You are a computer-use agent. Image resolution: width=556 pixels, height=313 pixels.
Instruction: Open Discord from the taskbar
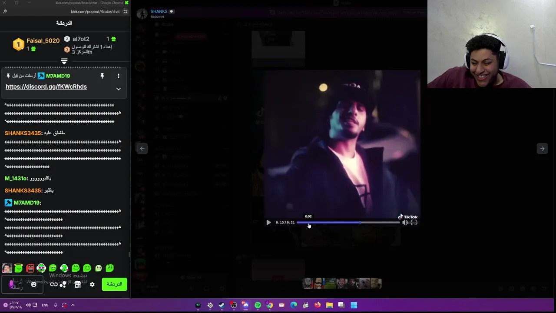[x=245, y=305]
